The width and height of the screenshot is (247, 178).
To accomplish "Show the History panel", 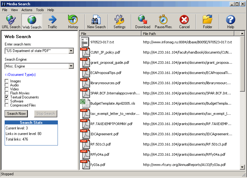I will [73, 22].
